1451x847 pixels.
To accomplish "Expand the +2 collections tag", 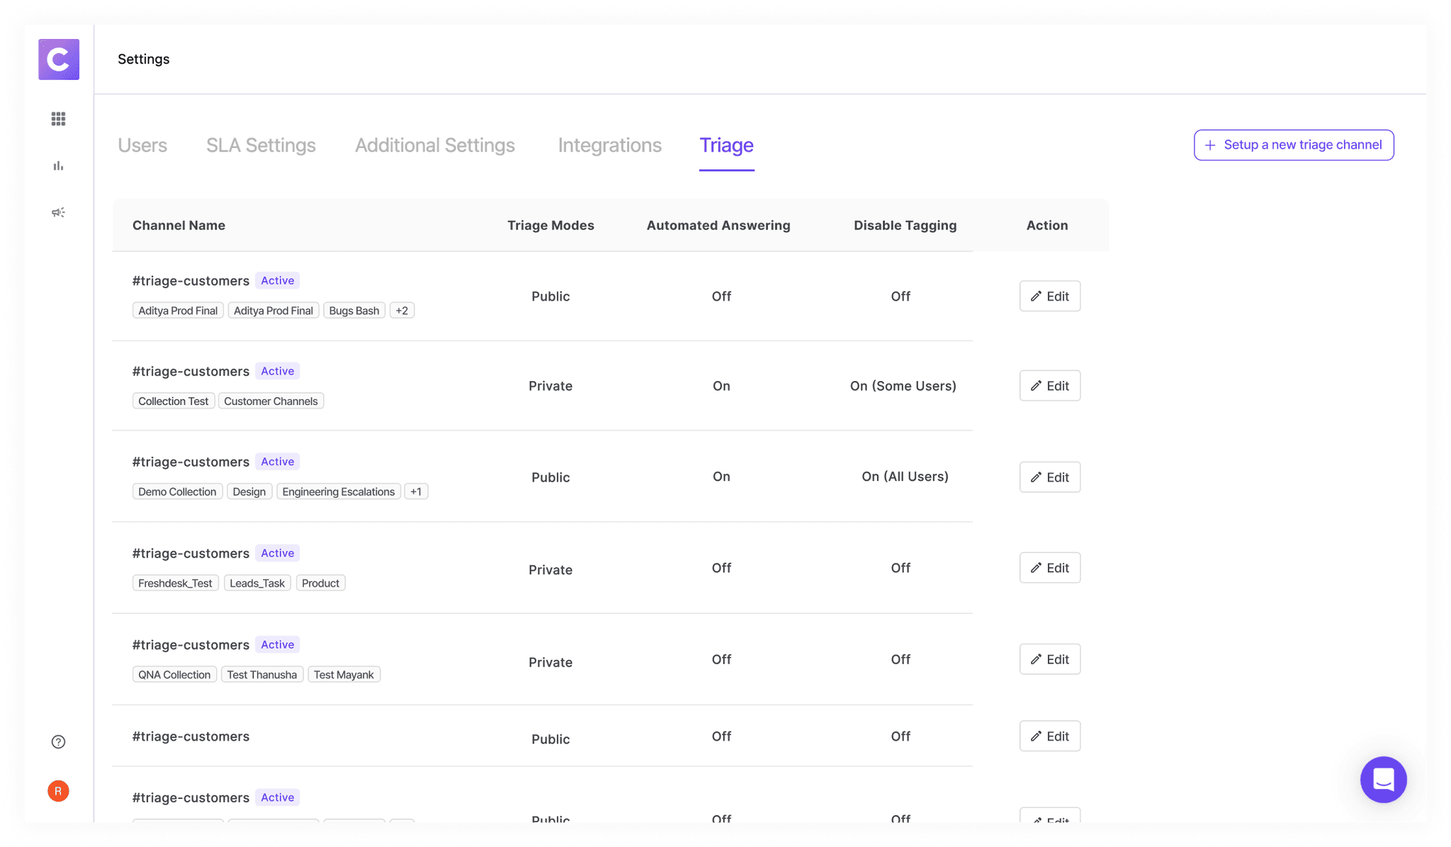I will pyautogui.click(x=402, y=311).
